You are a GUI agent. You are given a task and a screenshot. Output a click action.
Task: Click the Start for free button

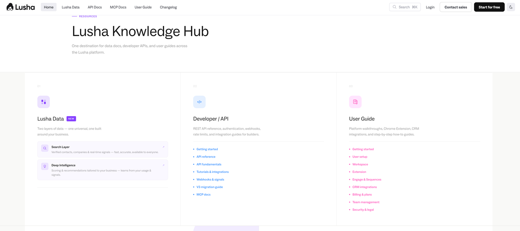[489, 7]
